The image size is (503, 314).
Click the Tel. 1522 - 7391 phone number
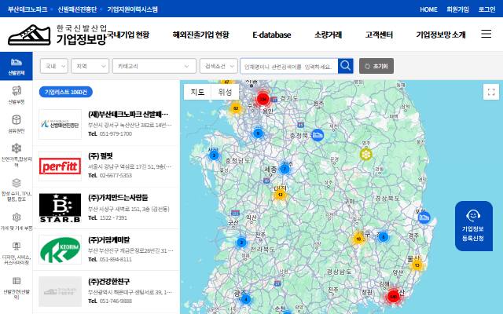(x=108, y=217)
